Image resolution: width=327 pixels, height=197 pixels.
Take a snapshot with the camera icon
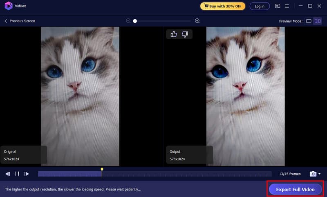tap(313, 174)
